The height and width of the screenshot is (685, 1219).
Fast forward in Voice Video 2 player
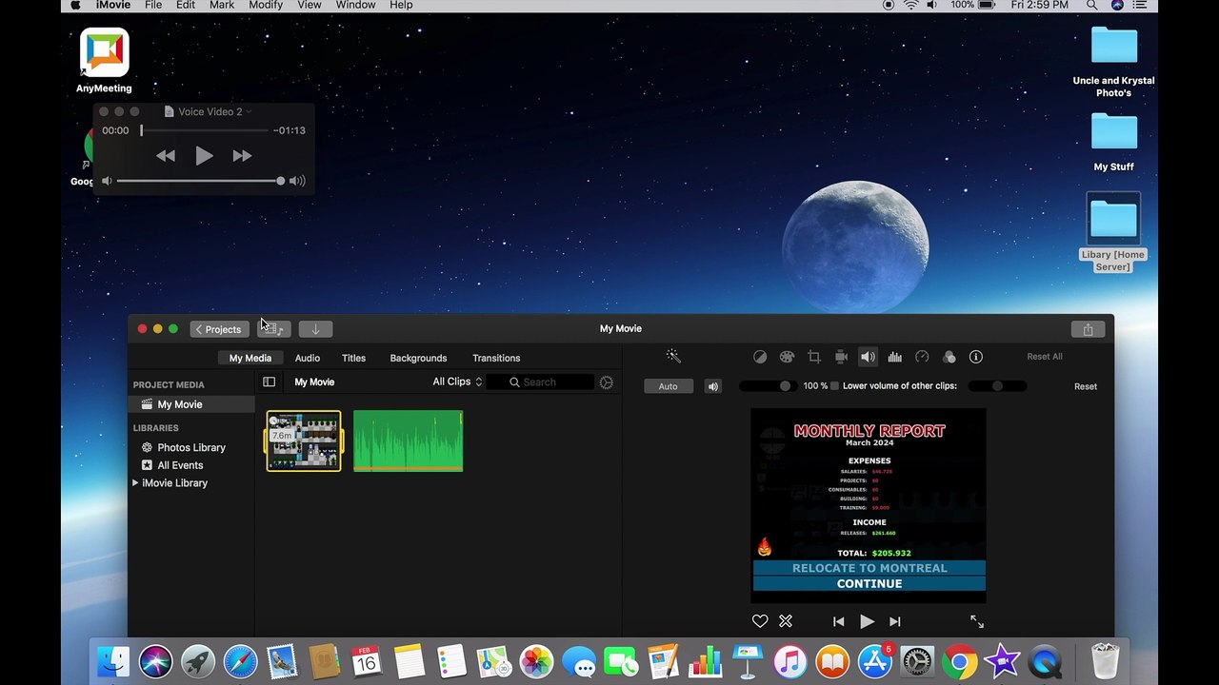(242, 156)
